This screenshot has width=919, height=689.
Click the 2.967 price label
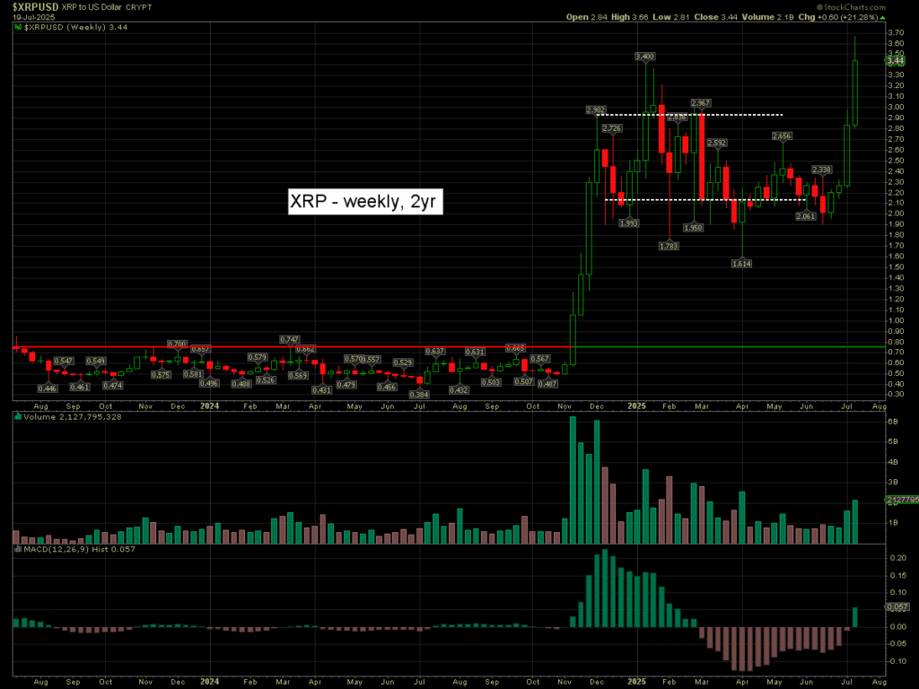tap(700, 103)
